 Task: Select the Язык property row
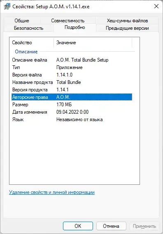coord(72,119)
